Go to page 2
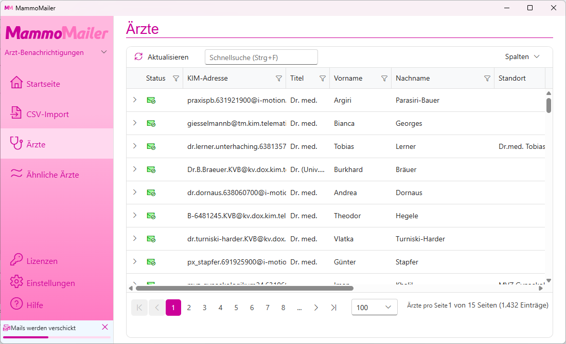This screenshot has width=566, height=344. tap(189, 308)
